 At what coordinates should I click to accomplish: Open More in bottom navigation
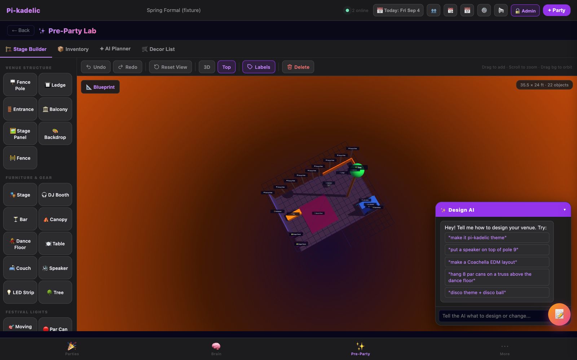(505, 349)
